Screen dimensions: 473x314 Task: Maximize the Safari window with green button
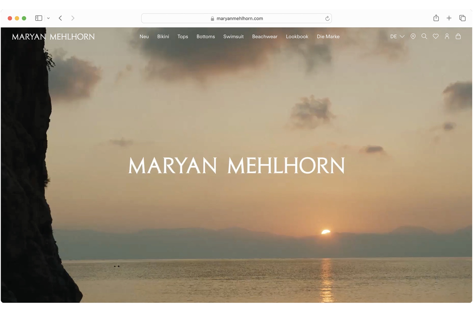click(24, 18)
